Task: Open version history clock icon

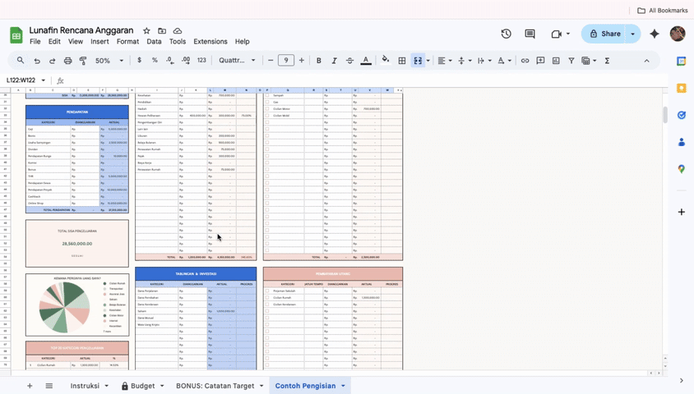Action: click(506, 34)
